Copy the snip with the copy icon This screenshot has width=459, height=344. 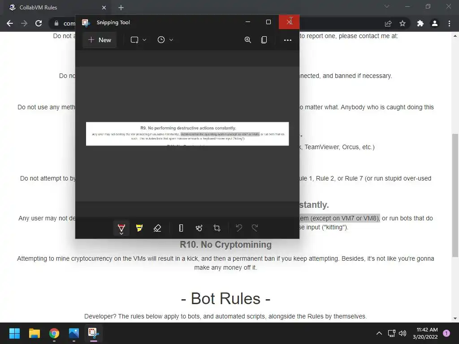pos(264,40)
